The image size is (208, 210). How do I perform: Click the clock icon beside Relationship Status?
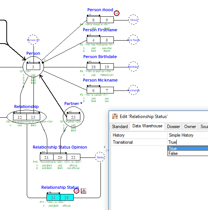click(76, 191)
